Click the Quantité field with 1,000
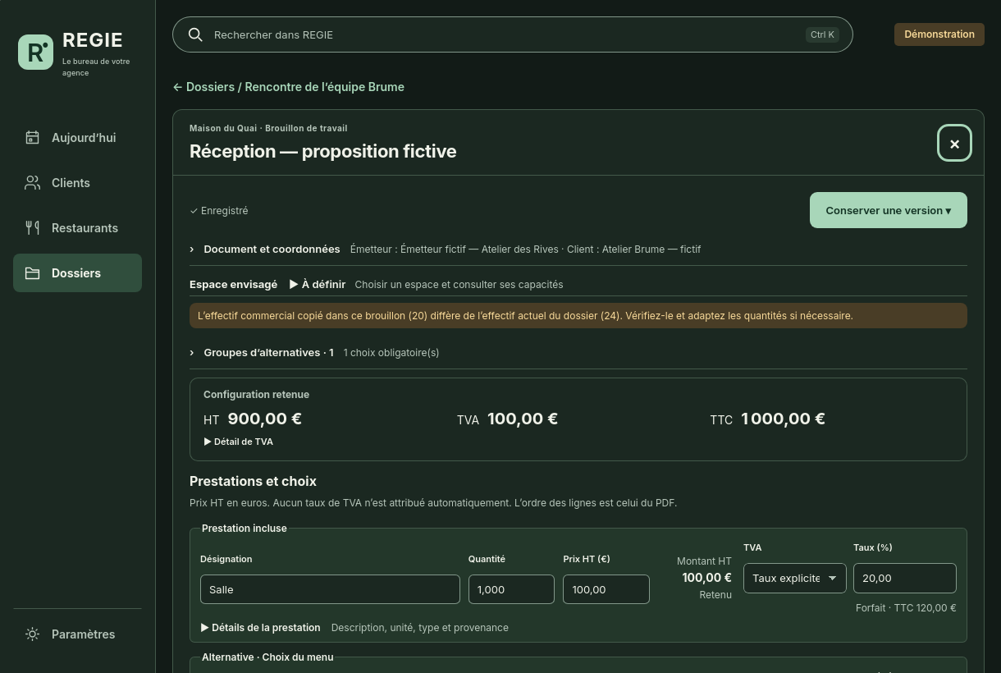Viewport: 1001px width, 673px height. [511, 589]
